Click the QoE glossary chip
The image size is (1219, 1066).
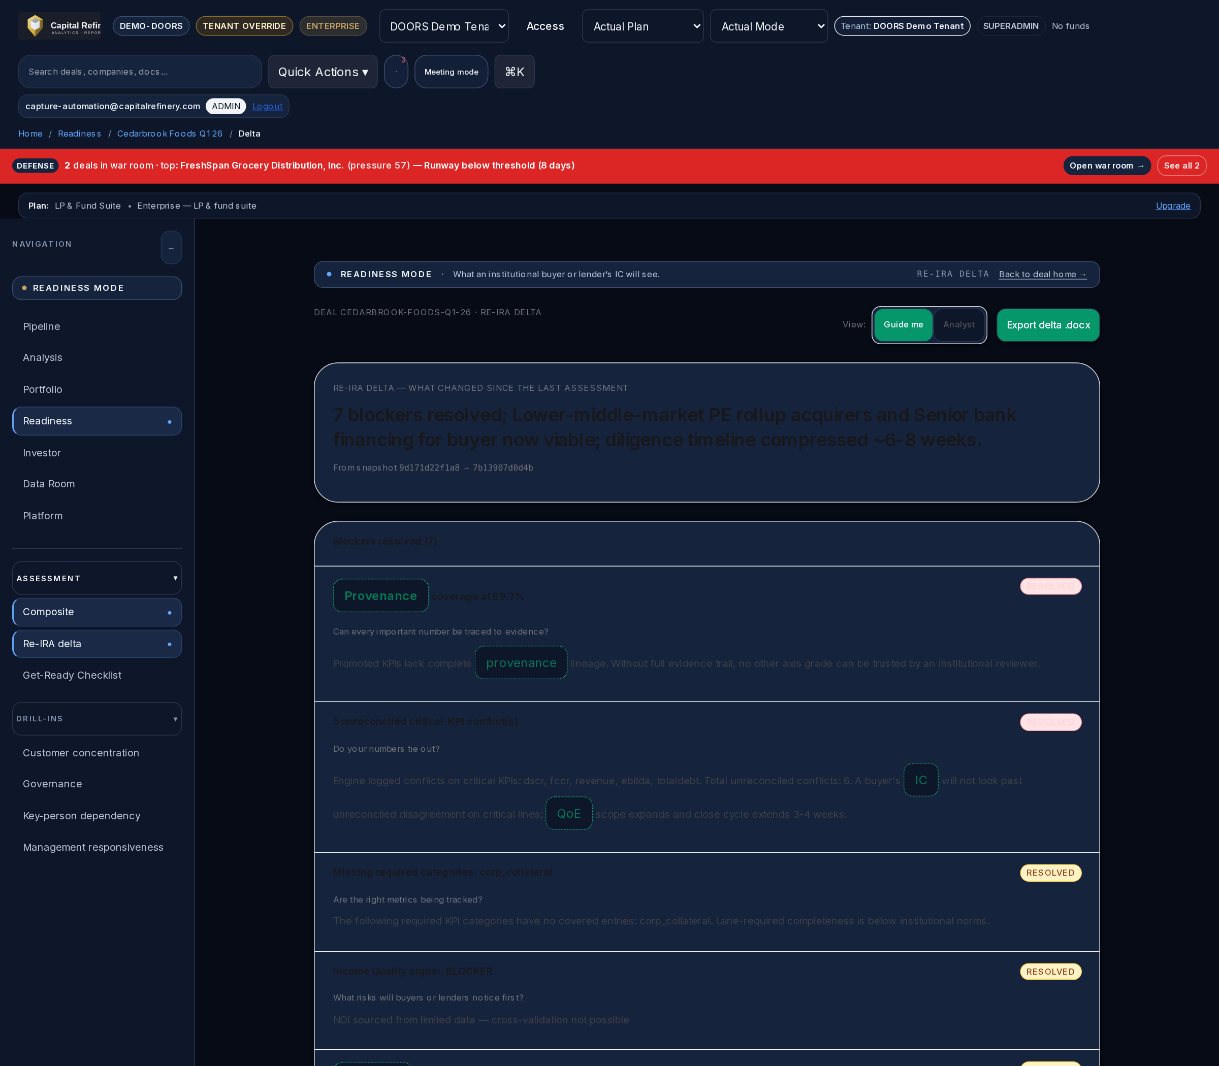click(568, 813)
